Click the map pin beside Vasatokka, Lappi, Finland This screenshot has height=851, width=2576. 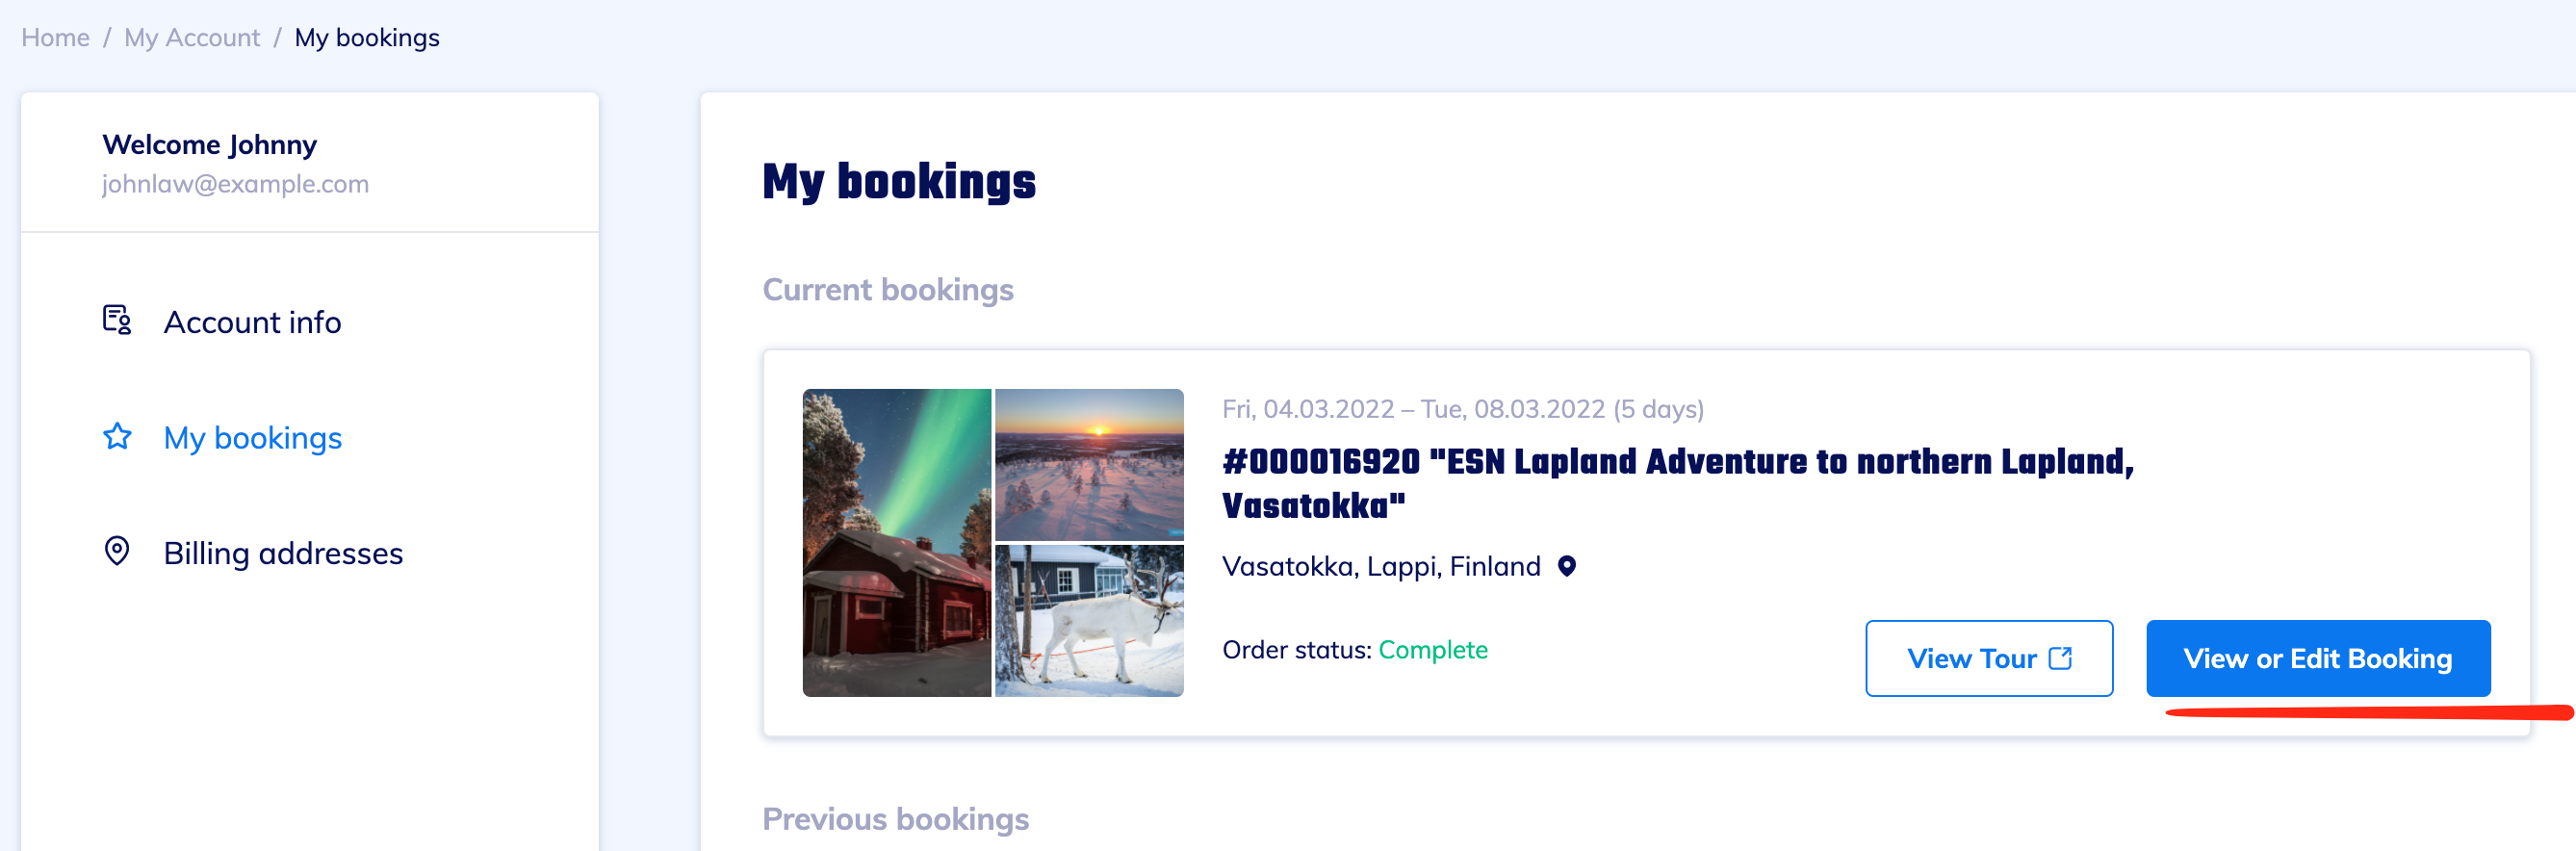[1567, 566]
